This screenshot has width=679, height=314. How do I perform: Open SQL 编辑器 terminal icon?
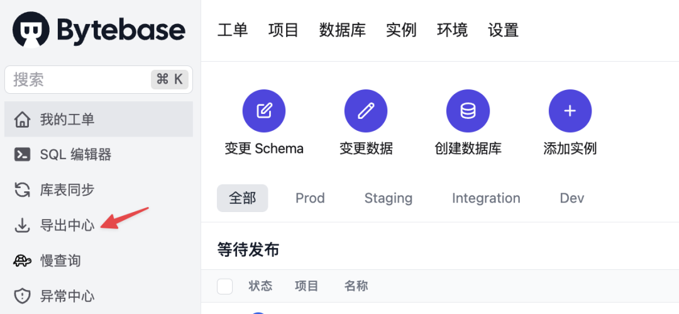pyautogui.click(x=23, y=154)
